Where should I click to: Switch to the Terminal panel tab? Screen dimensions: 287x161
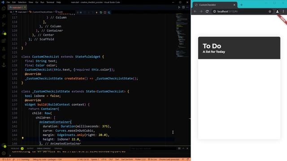pos(58,148)
